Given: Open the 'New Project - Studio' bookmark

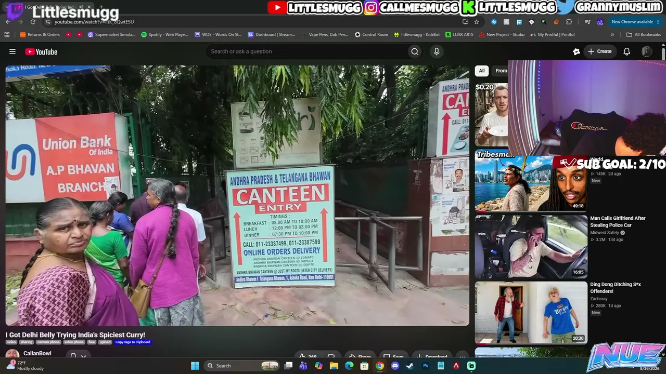Looking at the screenshot, I should [502, 35].
